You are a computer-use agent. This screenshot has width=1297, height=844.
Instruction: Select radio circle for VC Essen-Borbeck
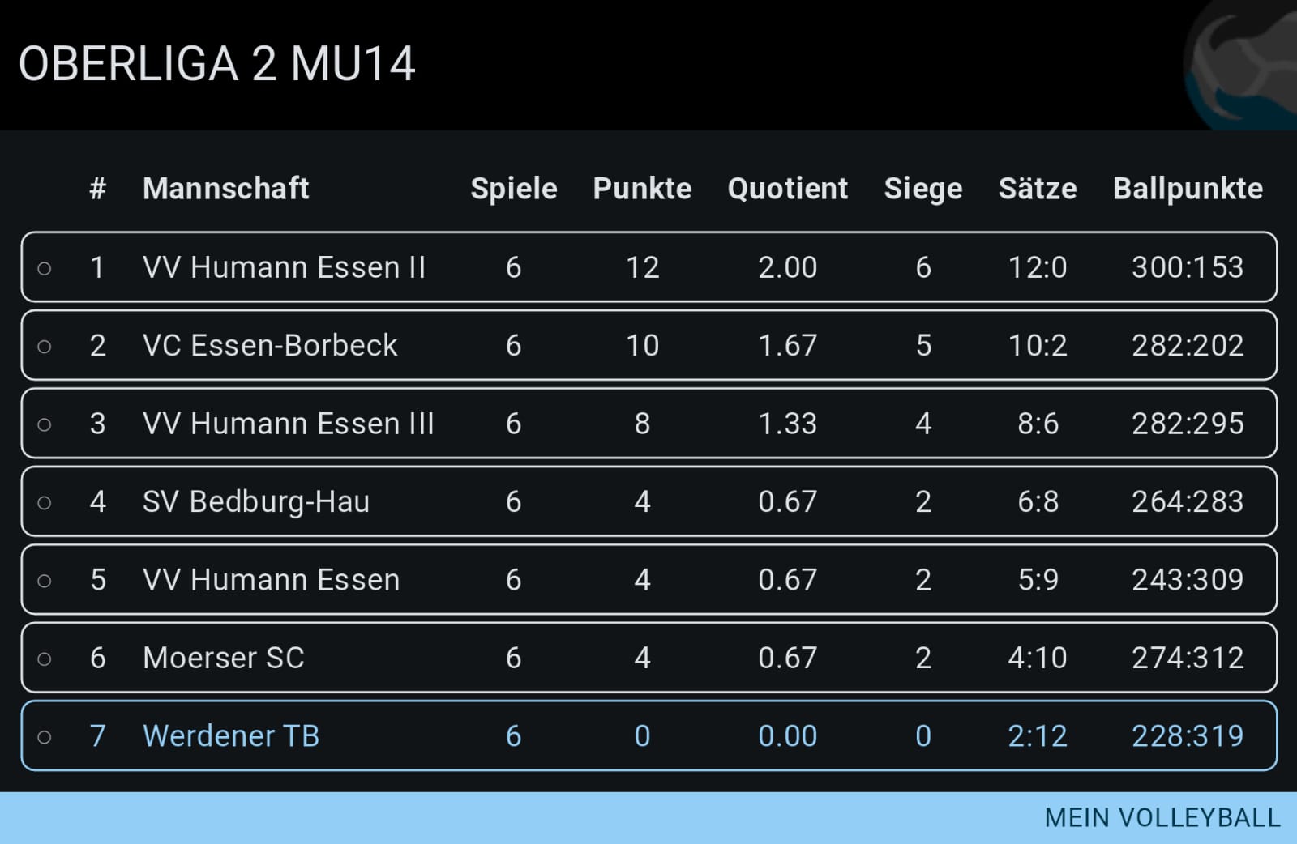coord(45,347)
